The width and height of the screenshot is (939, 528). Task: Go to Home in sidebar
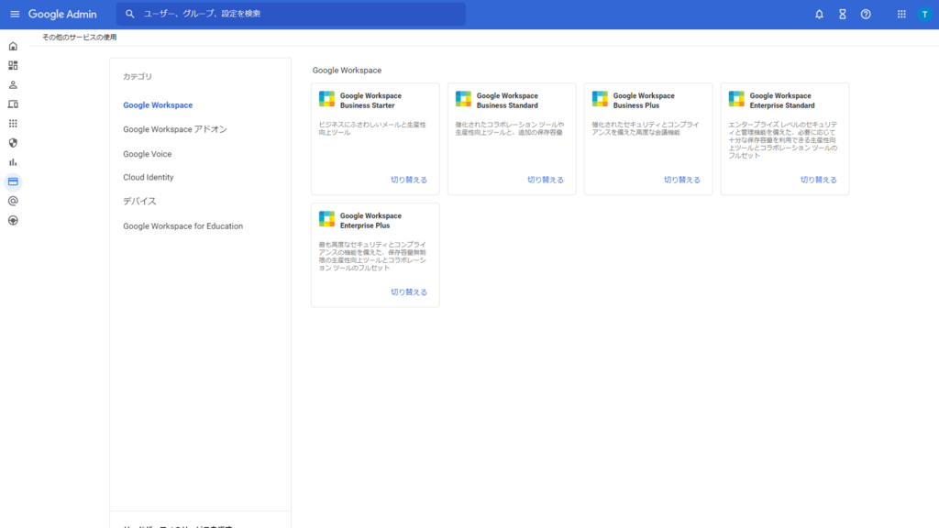pyautogui.click(x=13, y=46)
